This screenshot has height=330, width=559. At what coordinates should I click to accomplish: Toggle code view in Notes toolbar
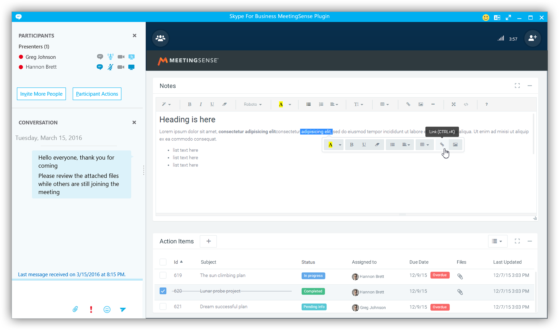pyautogui.click(x=466, y=104)
